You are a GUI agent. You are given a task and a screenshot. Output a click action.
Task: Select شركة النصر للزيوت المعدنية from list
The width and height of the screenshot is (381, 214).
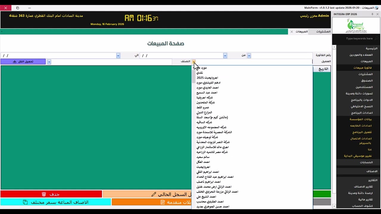(213, 142)
